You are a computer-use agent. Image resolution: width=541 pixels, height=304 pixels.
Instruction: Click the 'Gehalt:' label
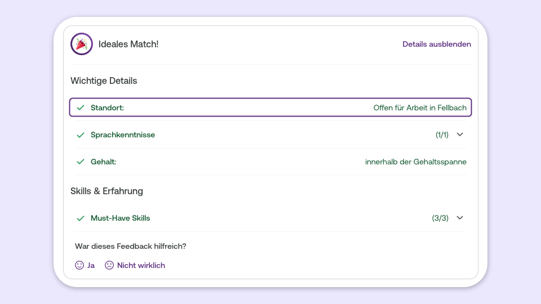pyautogui.click(x=104, y=162)
